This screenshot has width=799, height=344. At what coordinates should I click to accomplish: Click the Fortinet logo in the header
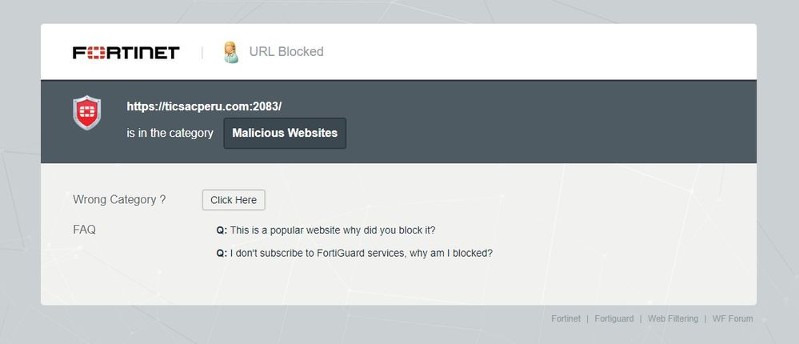[x=126, y=53]
